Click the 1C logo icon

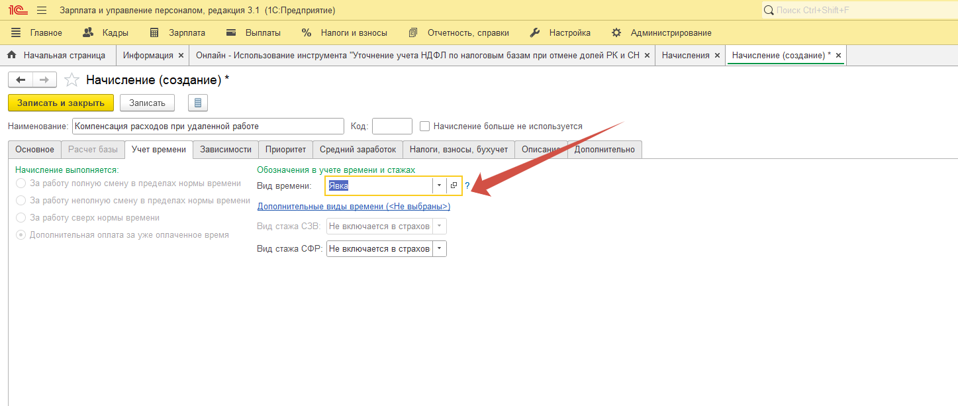(17, 11)
